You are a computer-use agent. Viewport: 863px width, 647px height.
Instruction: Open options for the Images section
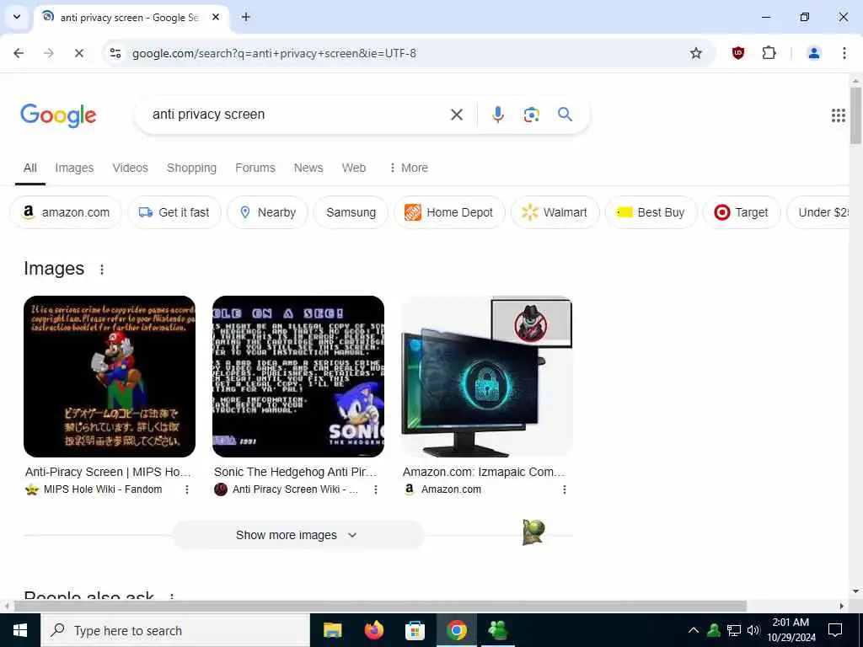102,269
